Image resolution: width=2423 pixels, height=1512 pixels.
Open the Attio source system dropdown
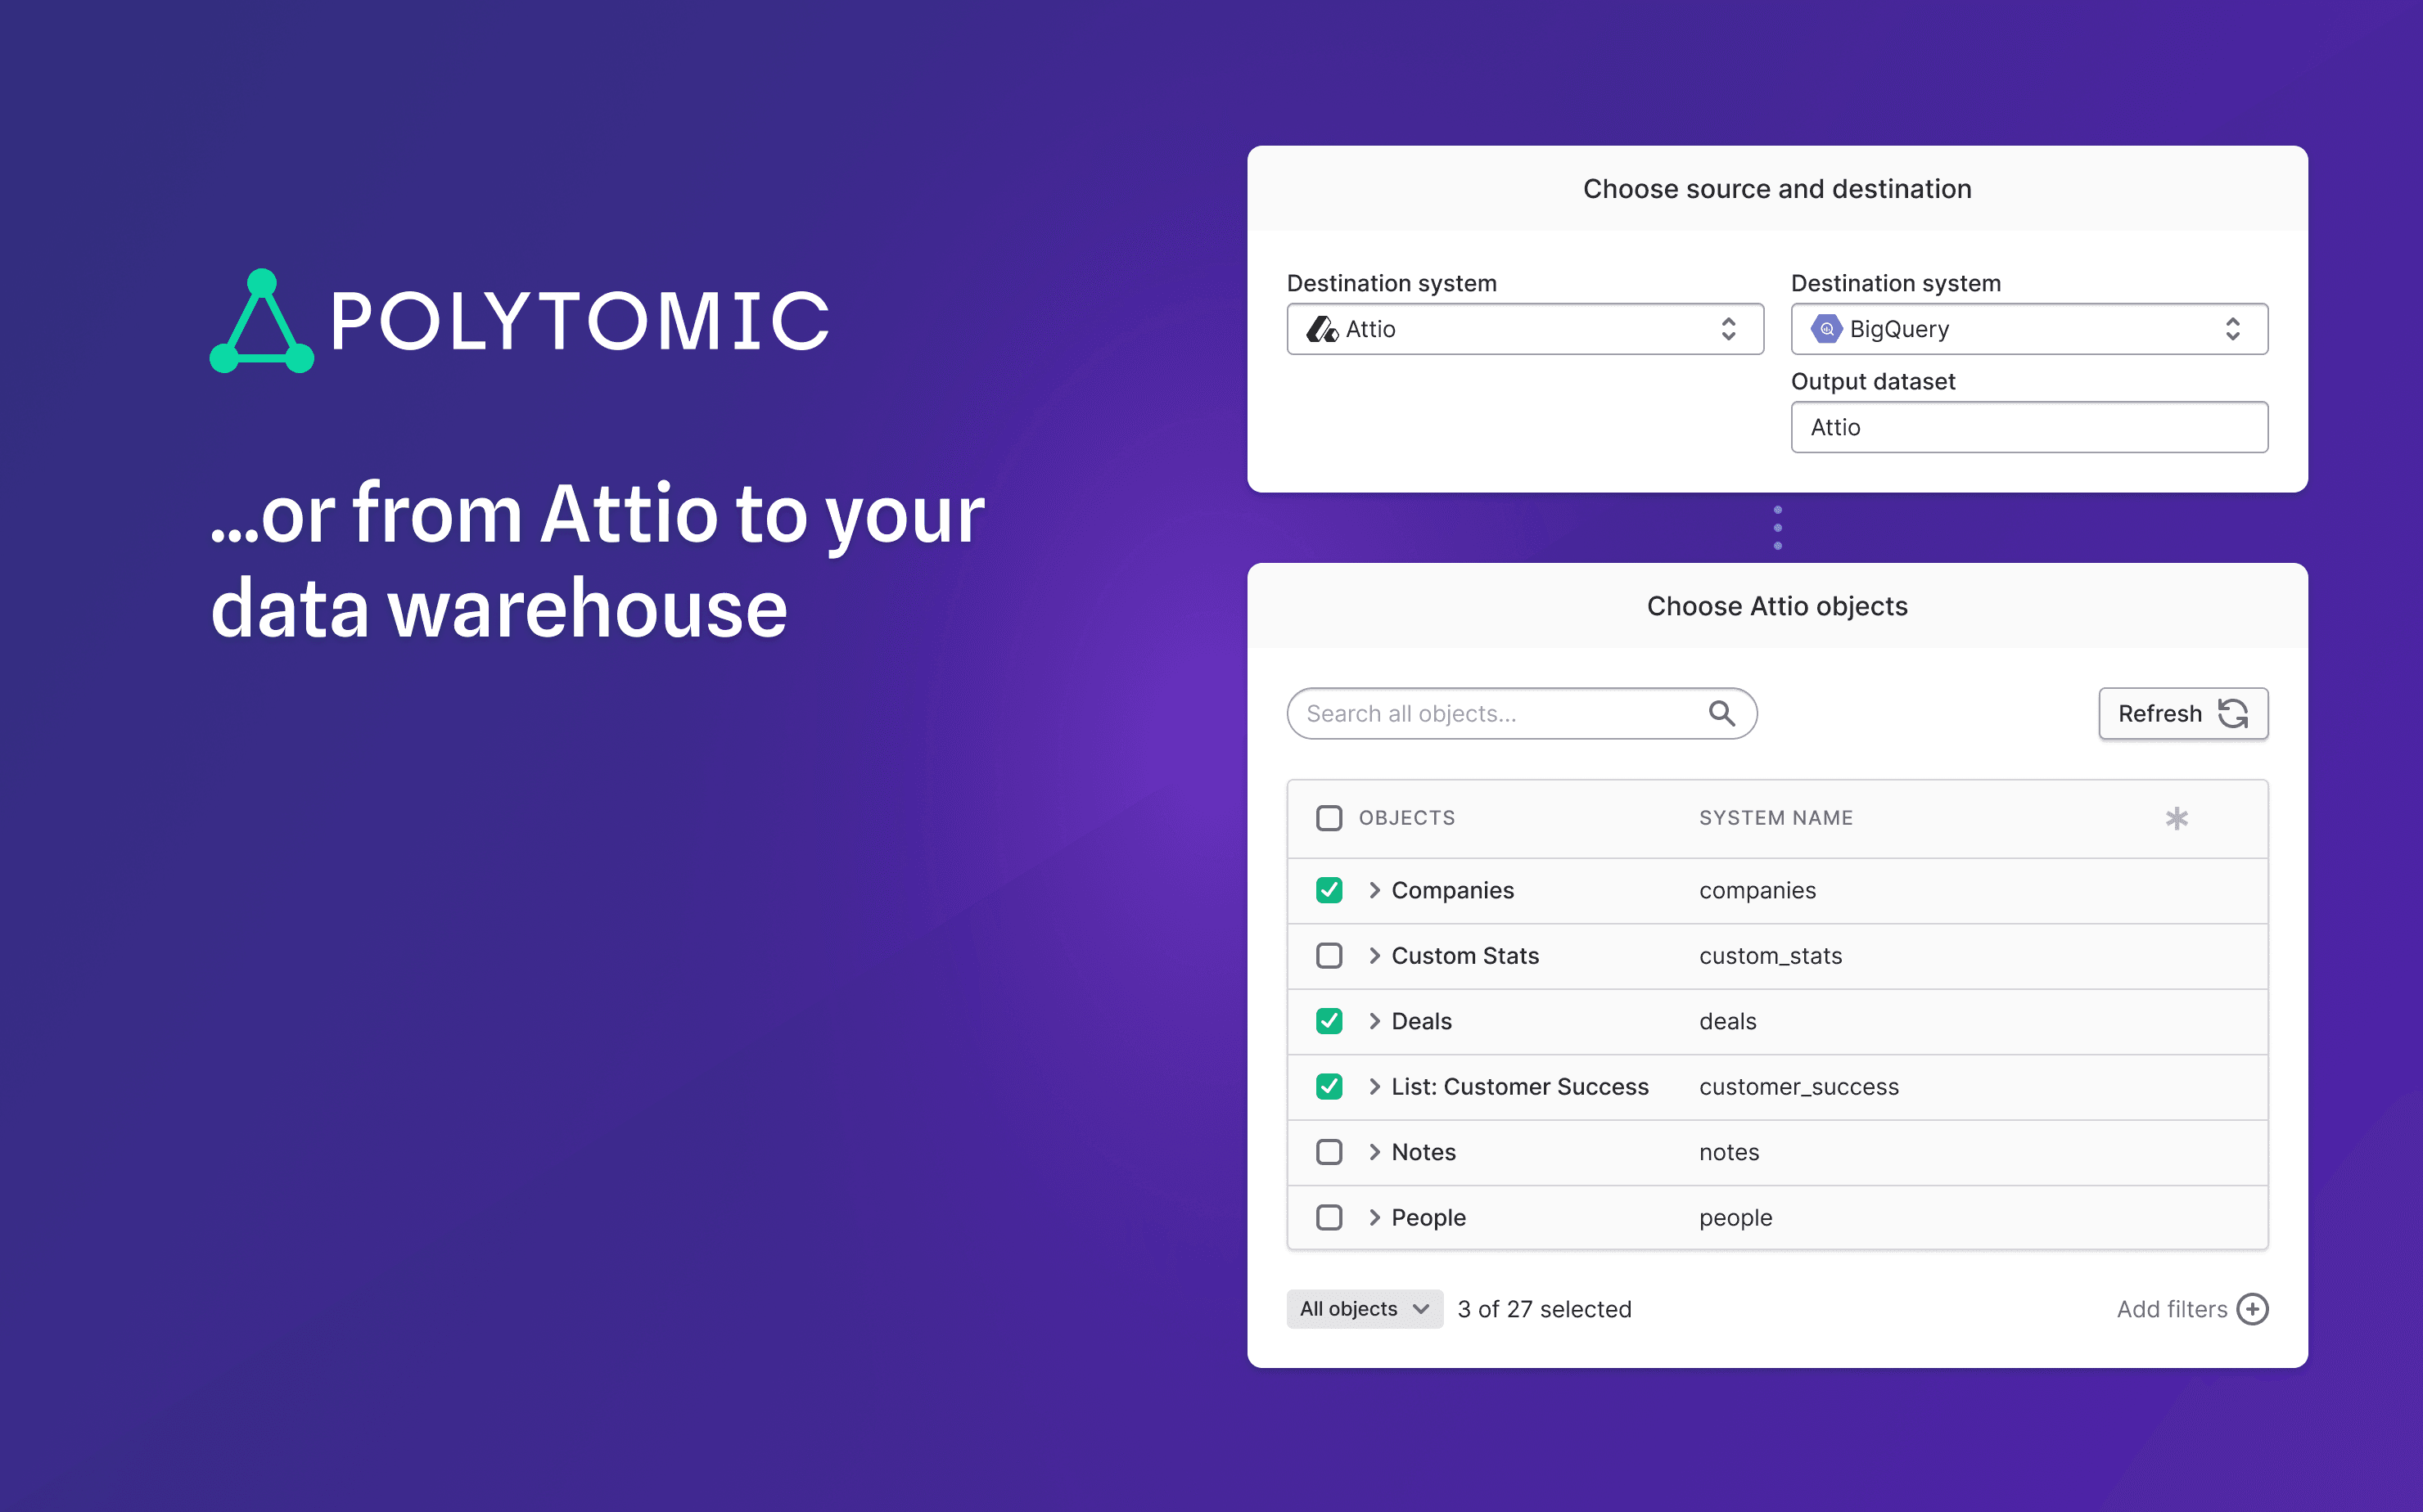[1523, 329]
